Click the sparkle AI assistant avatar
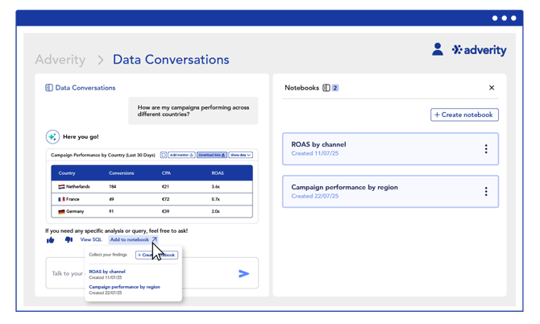Screen dimensions: 540x324 52,136
